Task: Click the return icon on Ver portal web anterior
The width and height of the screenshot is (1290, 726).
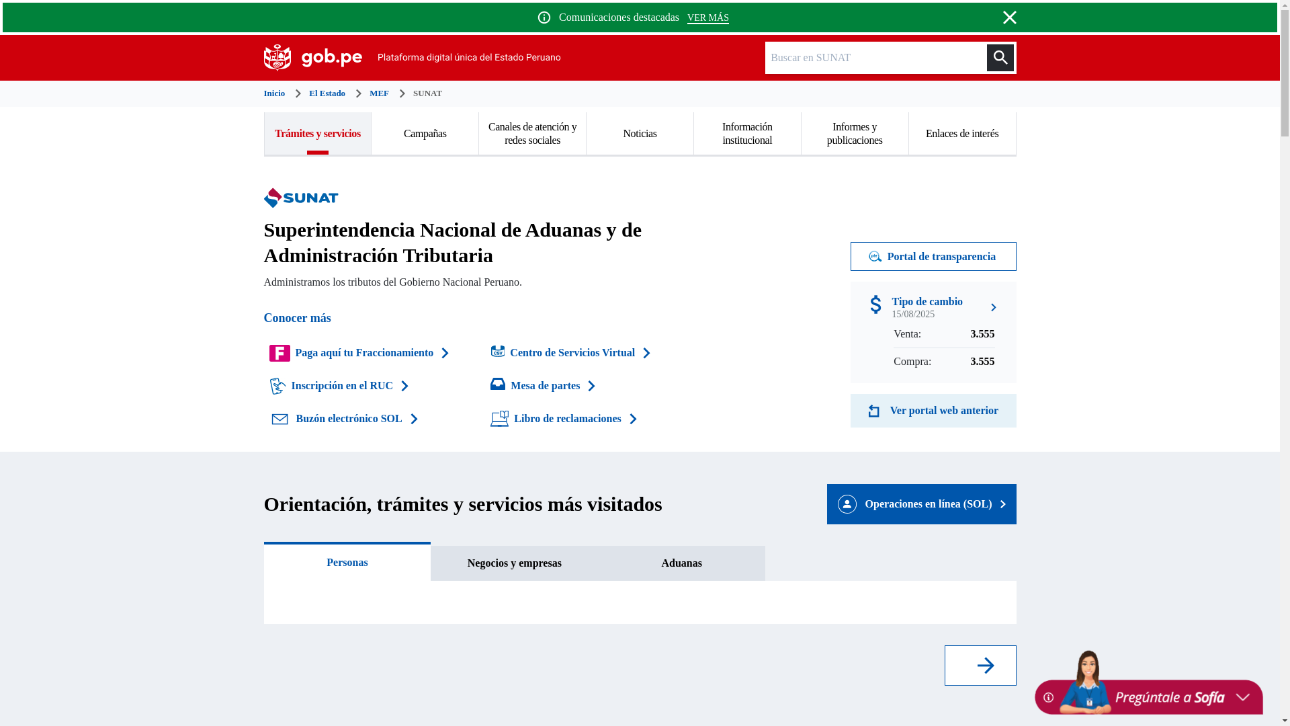Action: [x=874, y=411]
